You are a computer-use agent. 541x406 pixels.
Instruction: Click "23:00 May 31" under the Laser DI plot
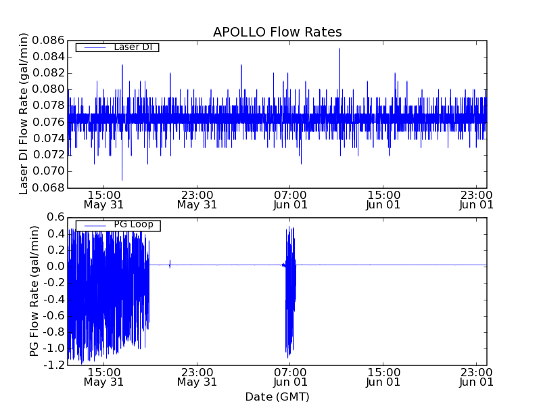point(197,200)
